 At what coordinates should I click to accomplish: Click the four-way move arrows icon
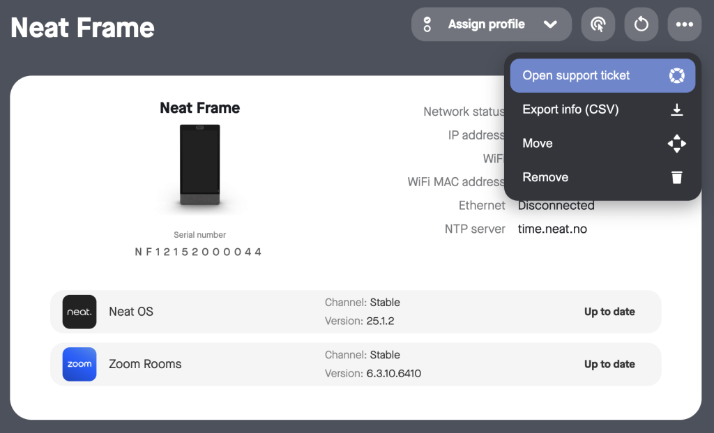pyautogui.click(x=676, y=144)
